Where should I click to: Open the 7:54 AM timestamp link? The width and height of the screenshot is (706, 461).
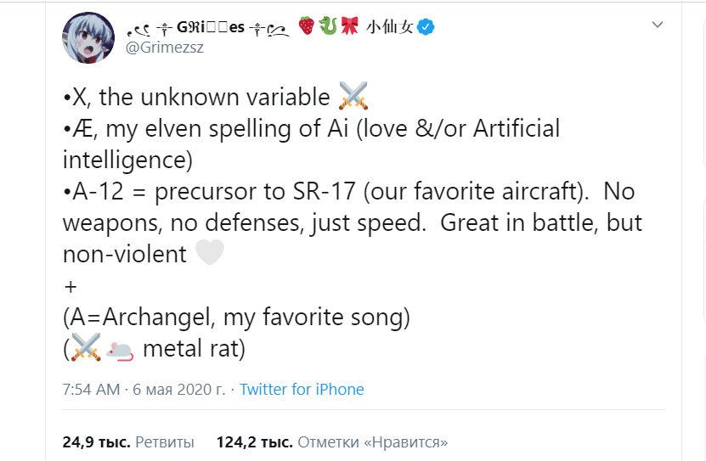point(93,390)
